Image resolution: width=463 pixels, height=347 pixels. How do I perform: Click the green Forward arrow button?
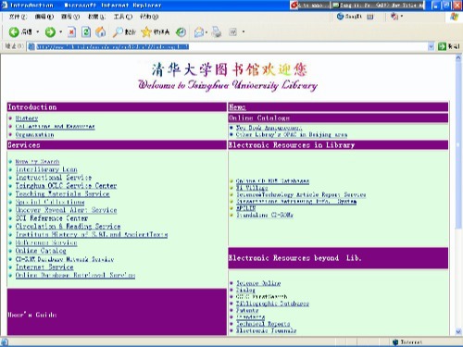[50, 31]
